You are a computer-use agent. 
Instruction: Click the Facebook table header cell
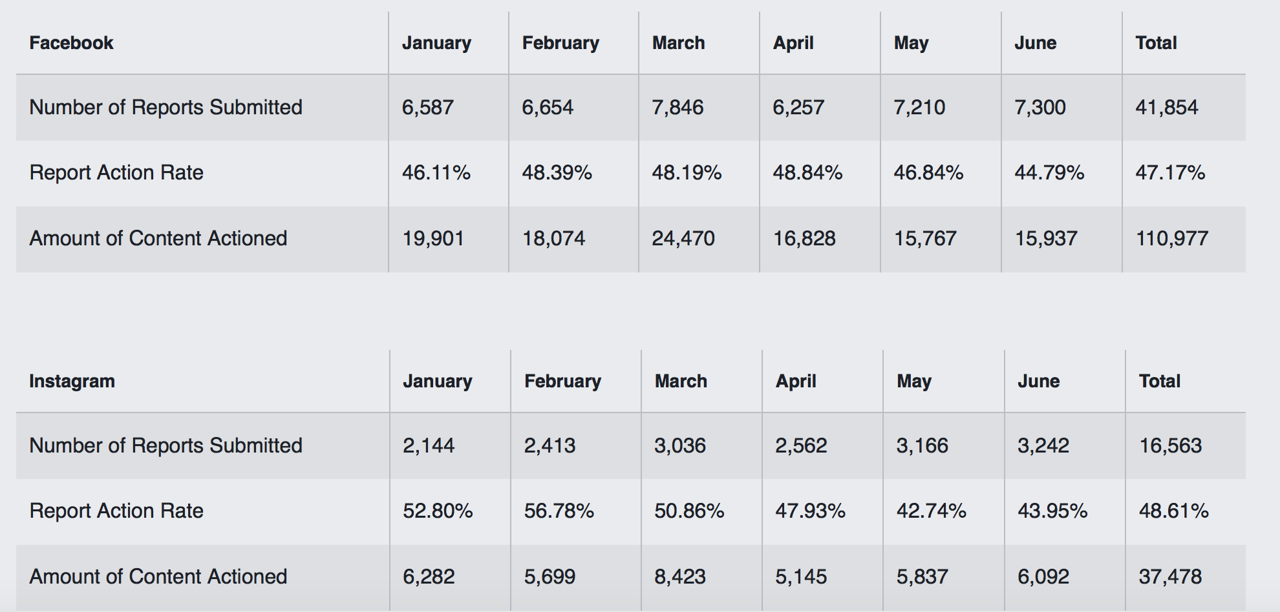(71, 43)
